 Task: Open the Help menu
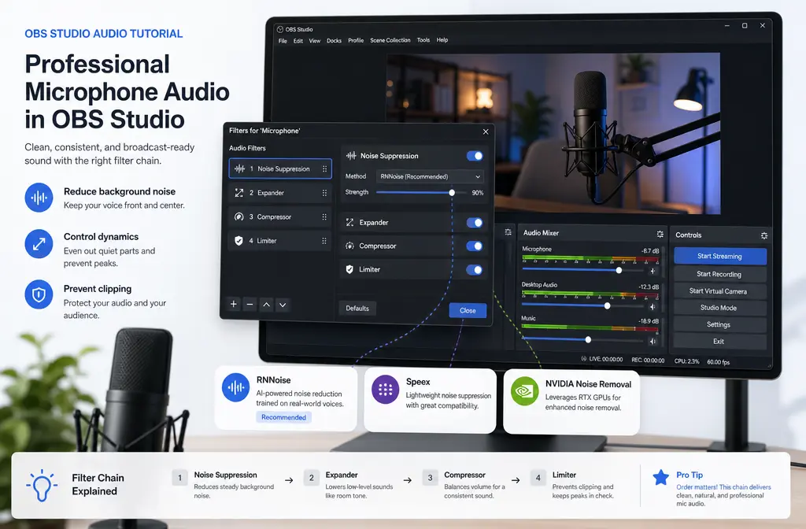click(x=442, y=39)
